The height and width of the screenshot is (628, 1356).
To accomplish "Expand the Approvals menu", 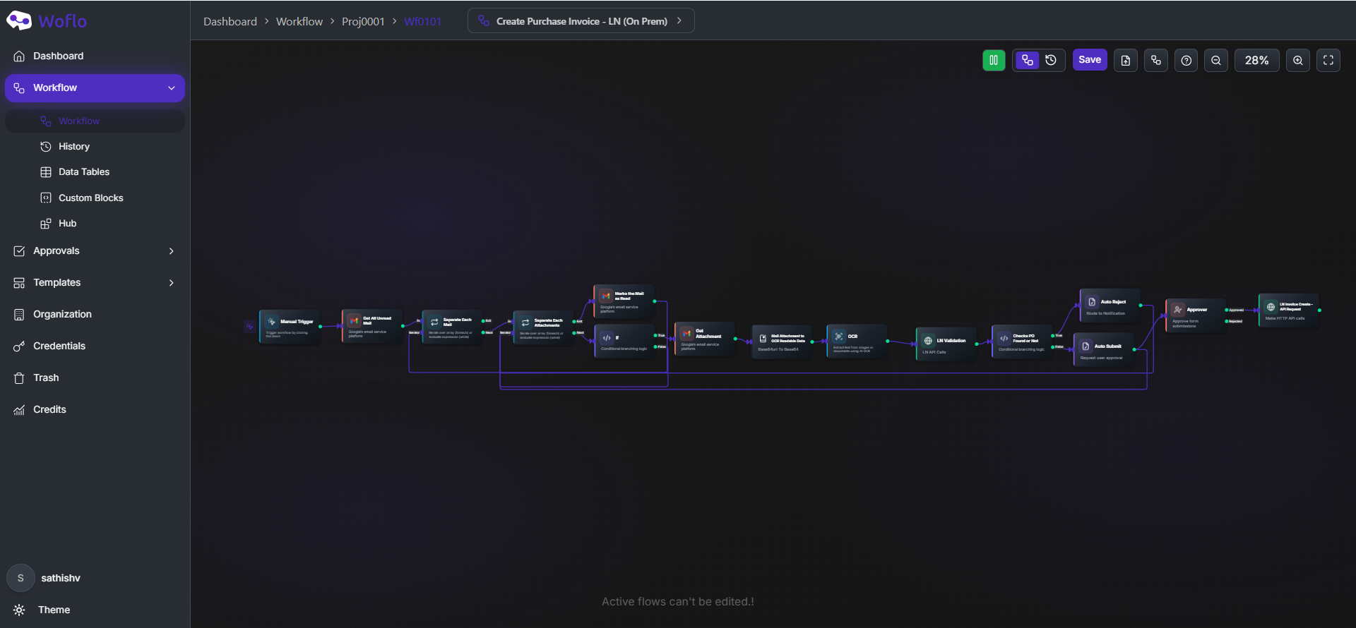I will point(95,251).
